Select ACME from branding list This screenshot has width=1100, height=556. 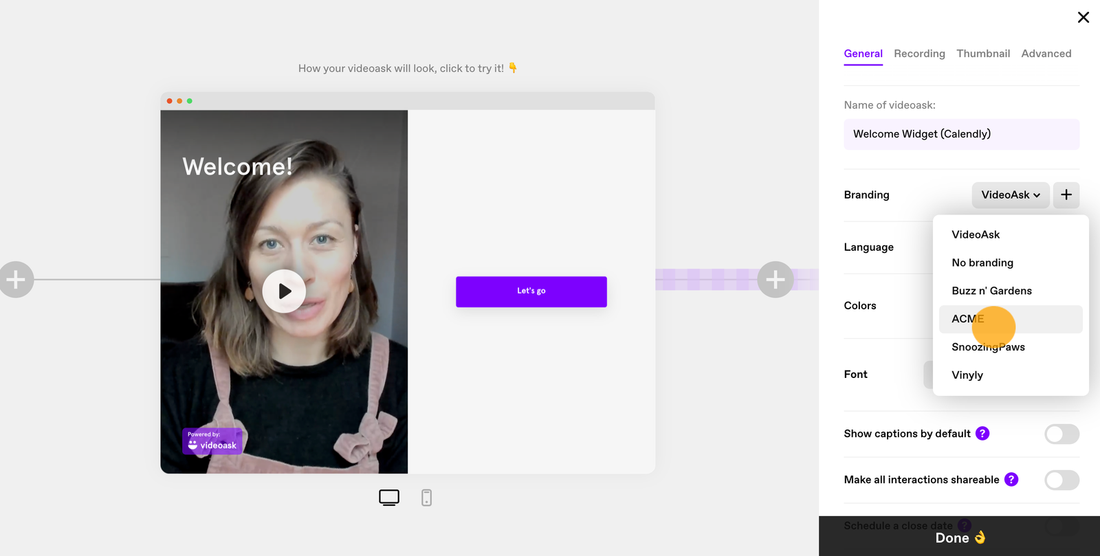[1011, 319]
